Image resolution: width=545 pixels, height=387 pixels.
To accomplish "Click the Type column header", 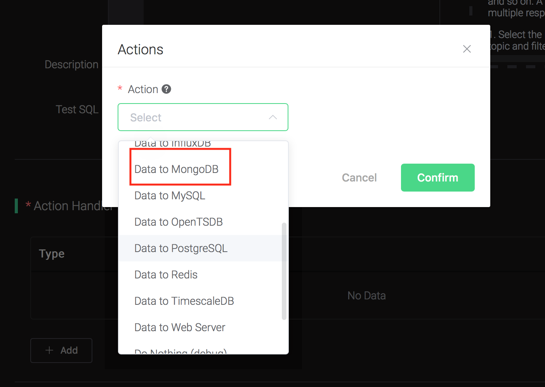I will 52,254.
